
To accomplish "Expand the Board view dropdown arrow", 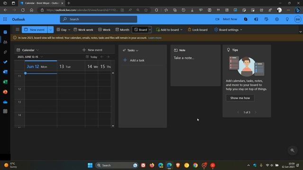I will [150, 30].
